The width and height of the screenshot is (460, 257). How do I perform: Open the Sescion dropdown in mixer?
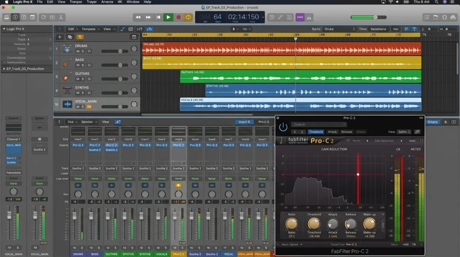[89, 122]
